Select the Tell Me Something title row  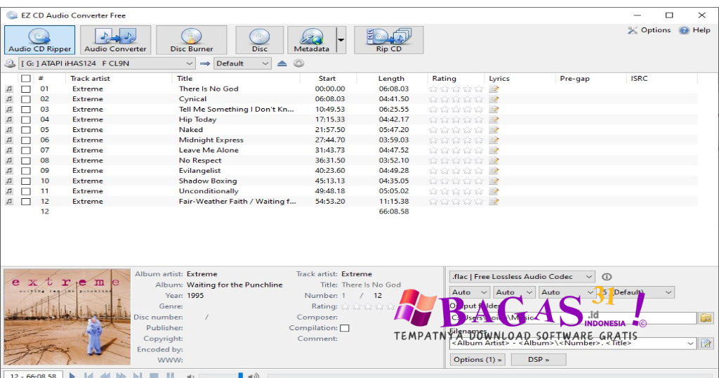coord(236,109)
